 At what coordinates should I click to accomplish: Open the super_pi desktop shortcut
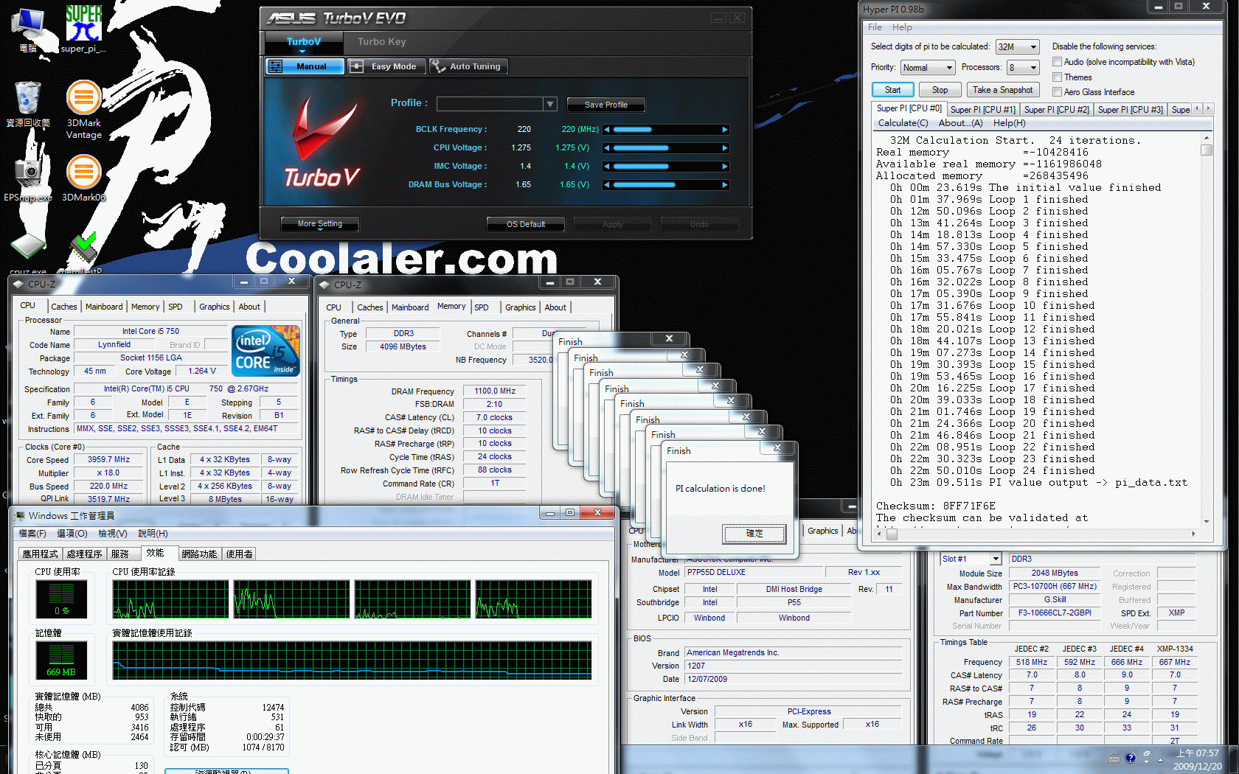[83, 28]
